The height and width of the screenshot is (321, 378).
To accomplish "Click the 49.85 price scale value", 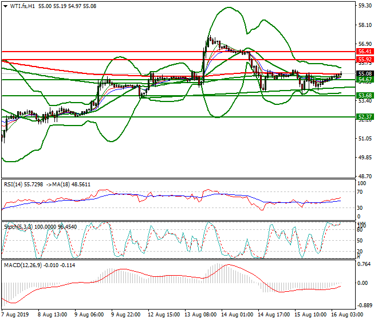I will click(x=365, y=158).
